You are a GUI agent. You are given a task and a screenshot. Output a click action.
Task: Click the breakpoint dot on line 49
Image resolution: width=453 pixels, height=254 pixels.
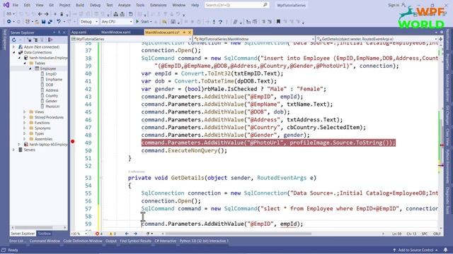pyautogui.click(x=72, y=141)
